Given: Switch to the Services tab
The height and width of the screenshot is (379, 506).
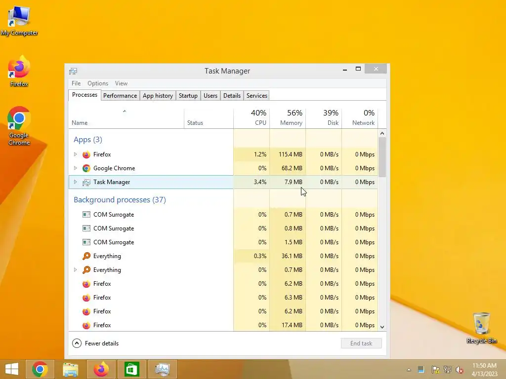Looking at the screenshot, I should click(257, 96).
